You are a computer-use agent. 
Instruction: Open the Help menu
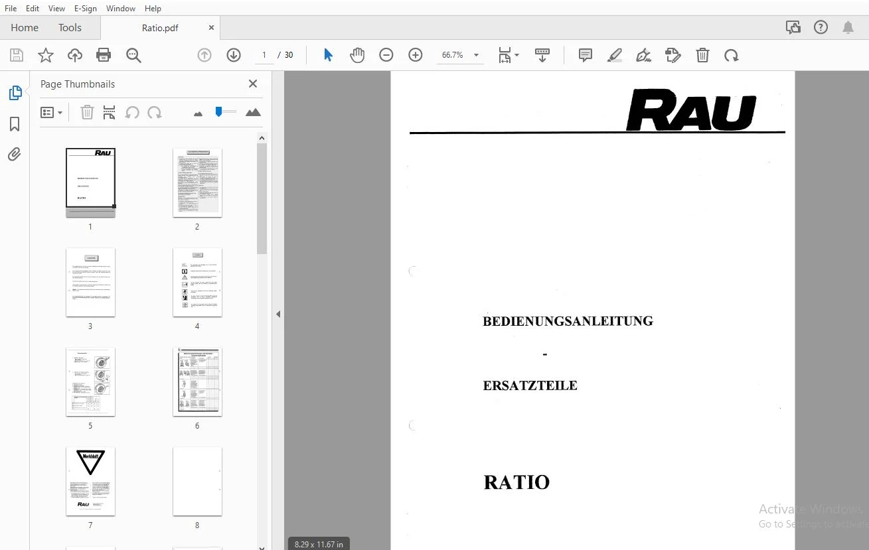153,9
